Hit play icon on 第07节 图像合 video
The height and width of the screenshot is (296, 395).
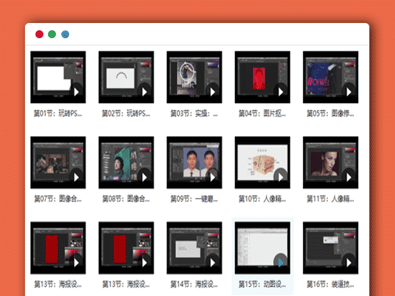point(76,177)
